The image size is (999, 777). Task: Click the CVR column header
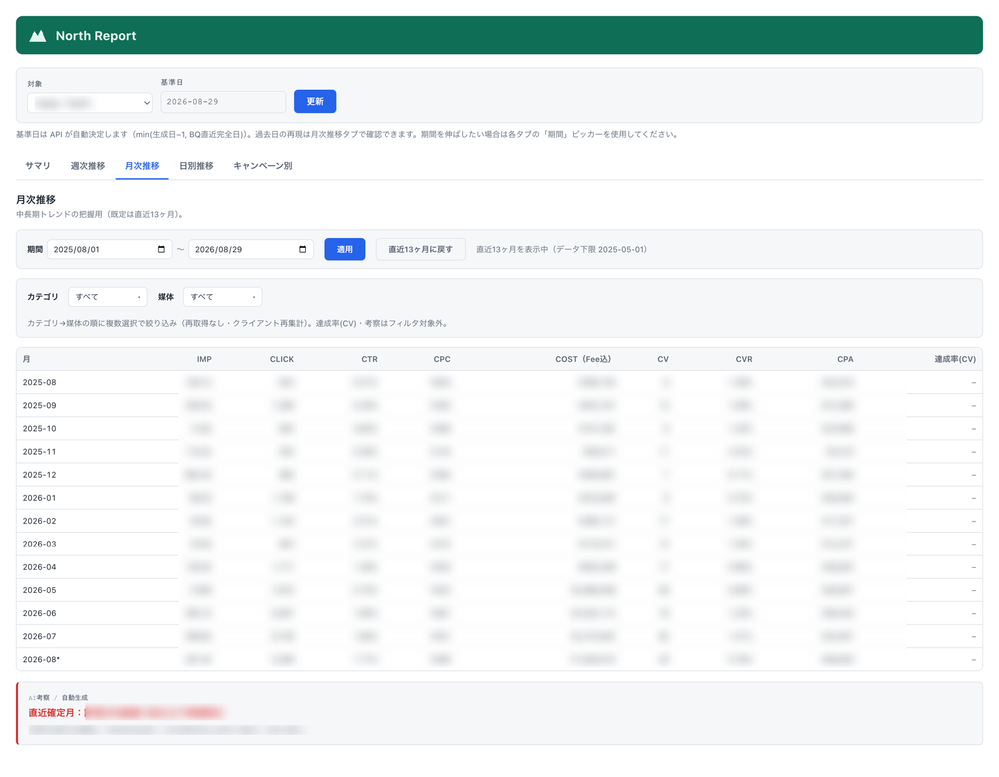[x=744, y=359]
